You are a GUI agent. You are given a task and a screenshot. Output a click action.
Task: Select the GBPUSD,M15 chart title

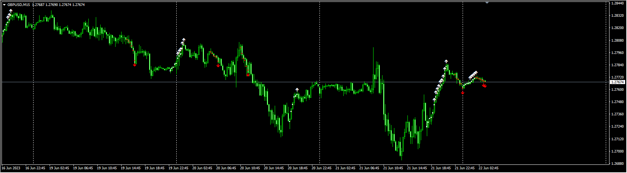tap(19, 5)
